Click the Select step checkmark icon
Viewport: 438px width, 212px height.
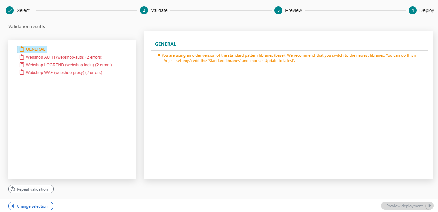click(x=10, y=10)
